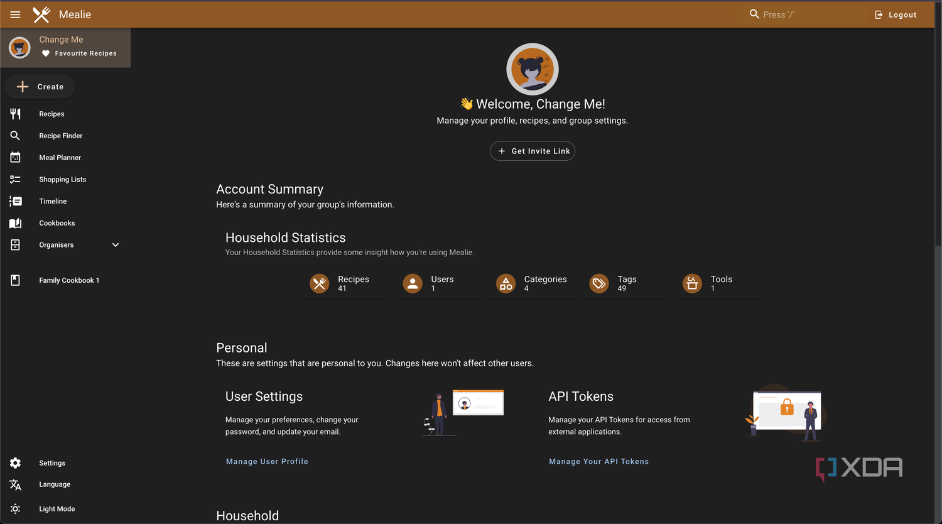Open the Create menu button
This screenshot has height=524, width=942.
click(x=40, y=87)
